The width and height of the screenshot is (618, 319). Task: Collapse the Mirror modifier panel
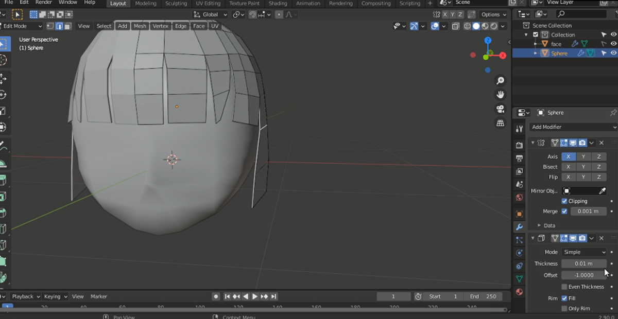coord(533,143)
